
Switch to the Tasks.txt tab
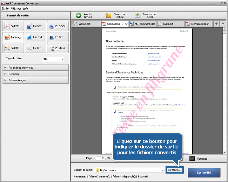tap(171, 24)
